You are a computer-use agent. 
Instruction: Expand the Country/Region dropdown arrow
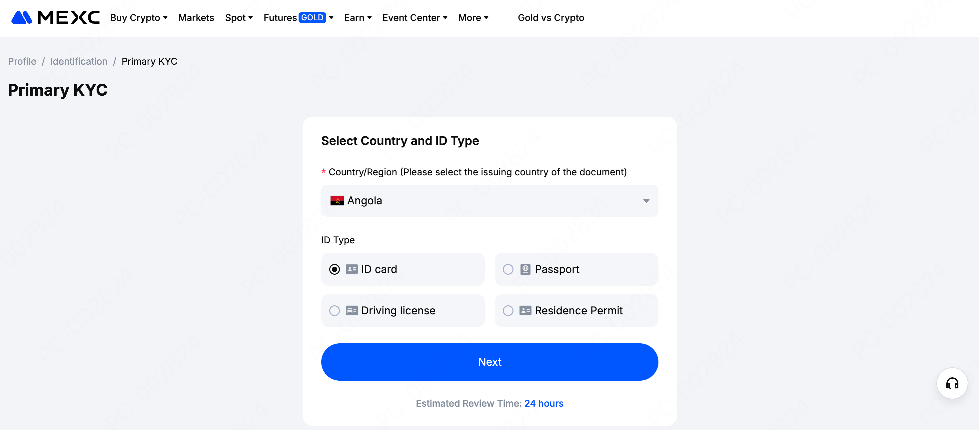[x=646, y=201]
